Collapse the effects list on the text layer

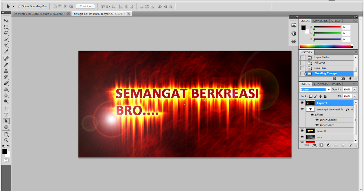coord(352,109)
